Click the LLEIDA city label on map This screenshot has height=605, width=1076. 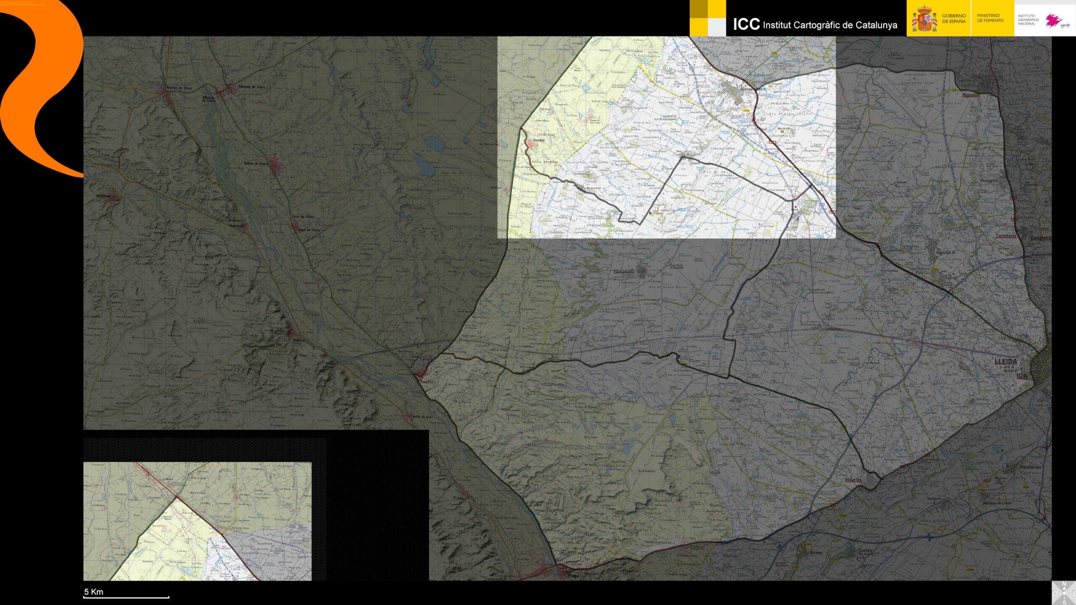pyautogui.click(x=1005, y=361)
